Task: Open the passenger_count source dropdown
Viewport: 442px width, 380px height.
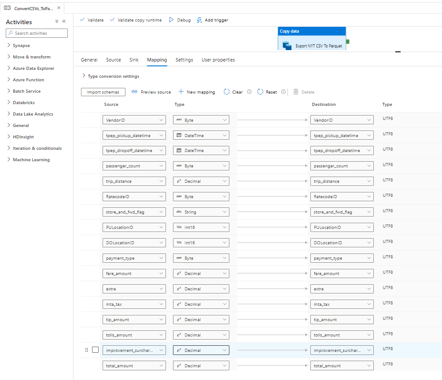Action: pos(134,166)
